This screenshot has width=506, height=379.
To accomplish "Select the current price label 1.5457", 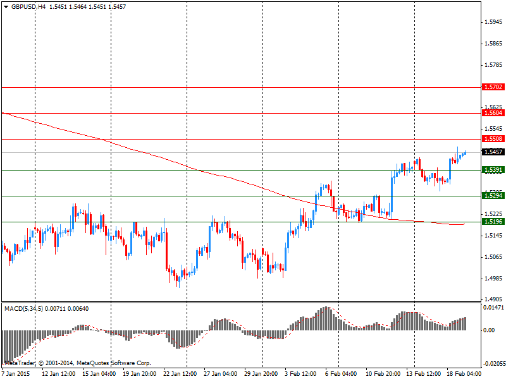I will click(493, 152).
